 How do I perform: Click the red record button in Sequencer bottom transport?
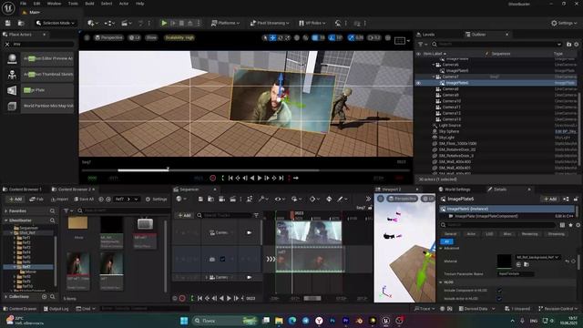[x=182, y=298]
